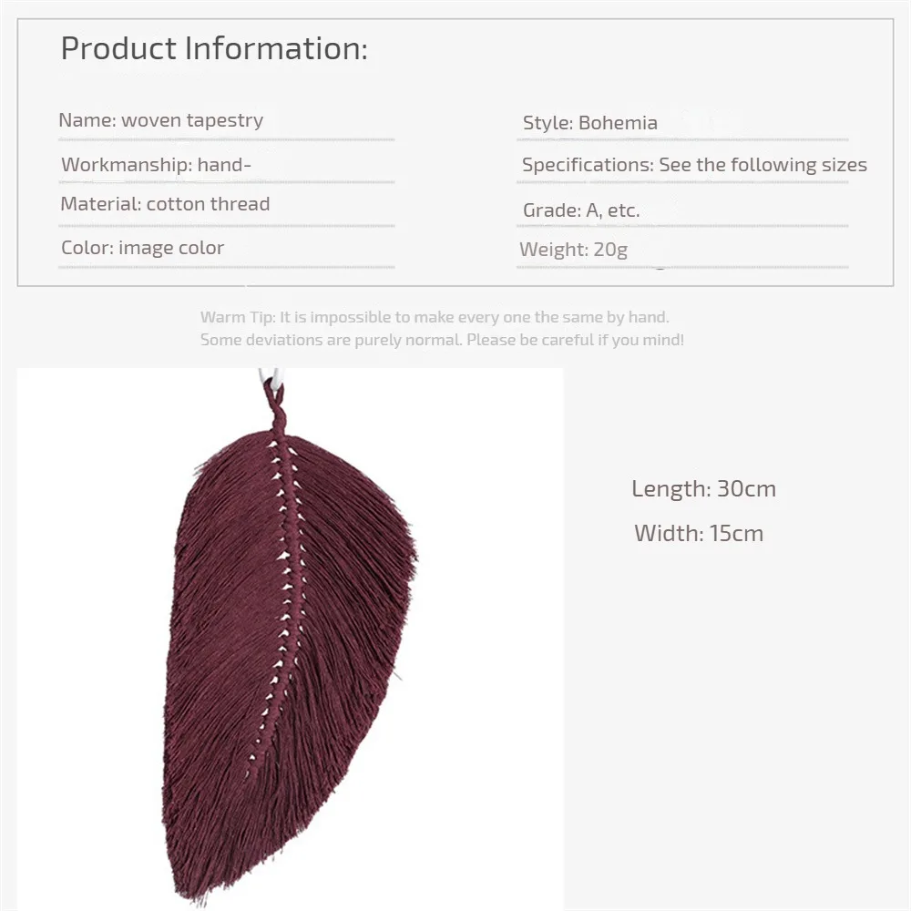Viewport: 911px width, 911px height.
Task: Select the 'Name: woven tapestry' text
Action: click(x=161, y=120)
